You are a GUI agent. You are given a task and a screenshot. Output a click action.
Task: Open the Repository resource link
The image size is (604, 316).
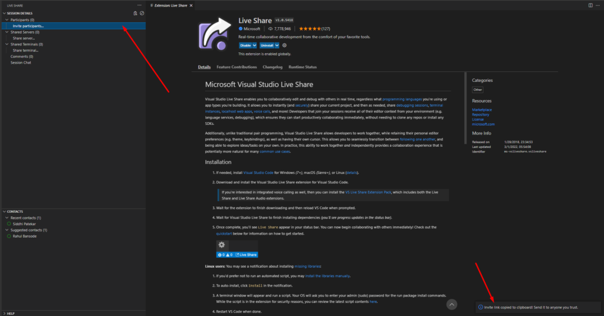[481, 115]
